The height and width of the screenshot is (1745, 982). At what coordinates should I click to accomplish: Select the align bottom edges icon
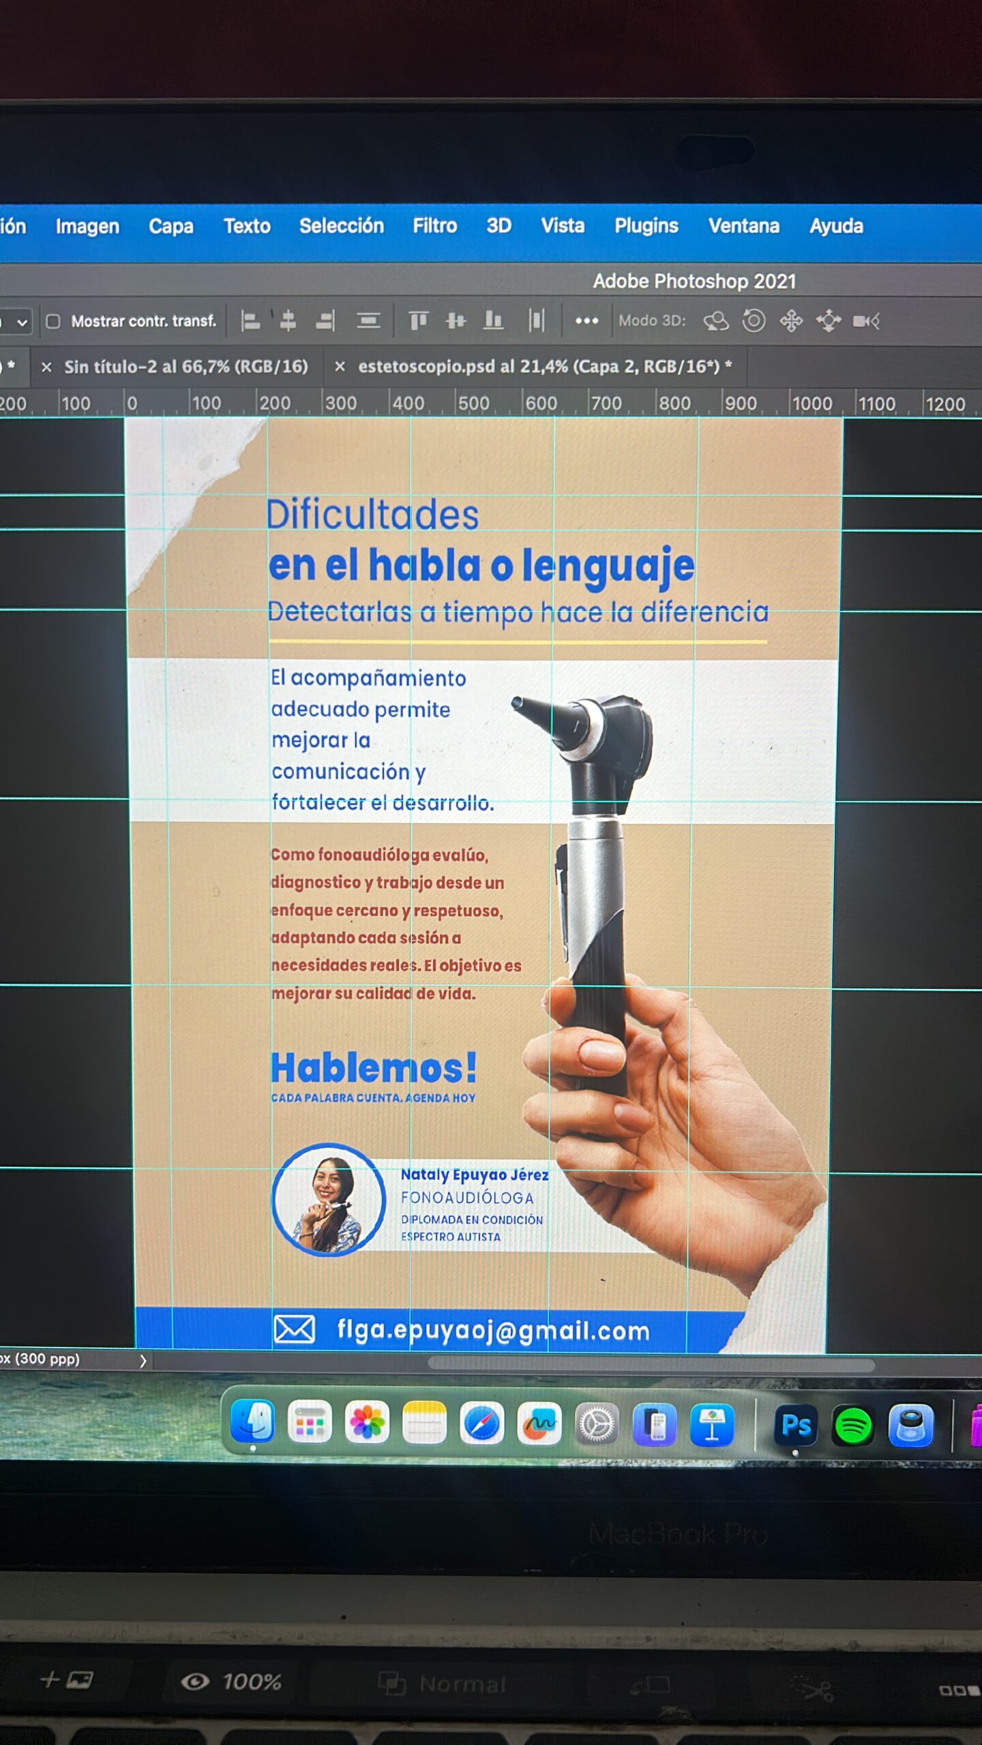(493, 320)
